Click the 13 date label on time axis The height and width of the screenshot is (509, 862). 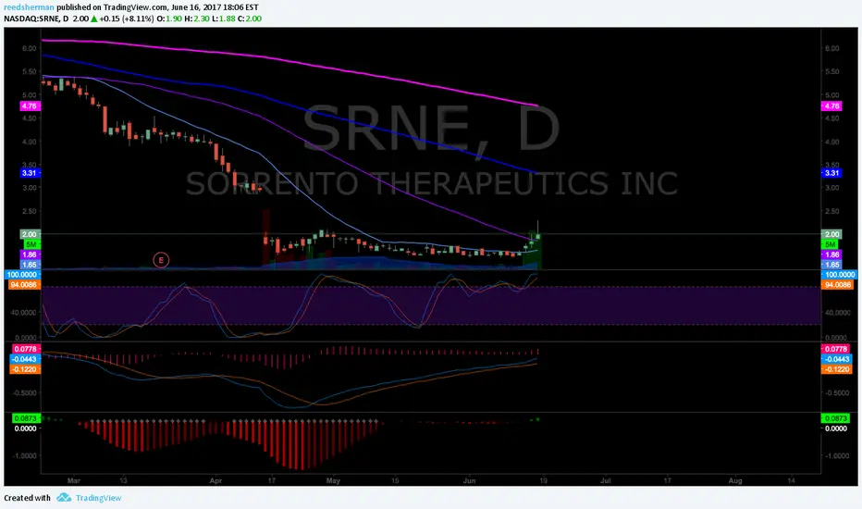click(x=124, y=480)
